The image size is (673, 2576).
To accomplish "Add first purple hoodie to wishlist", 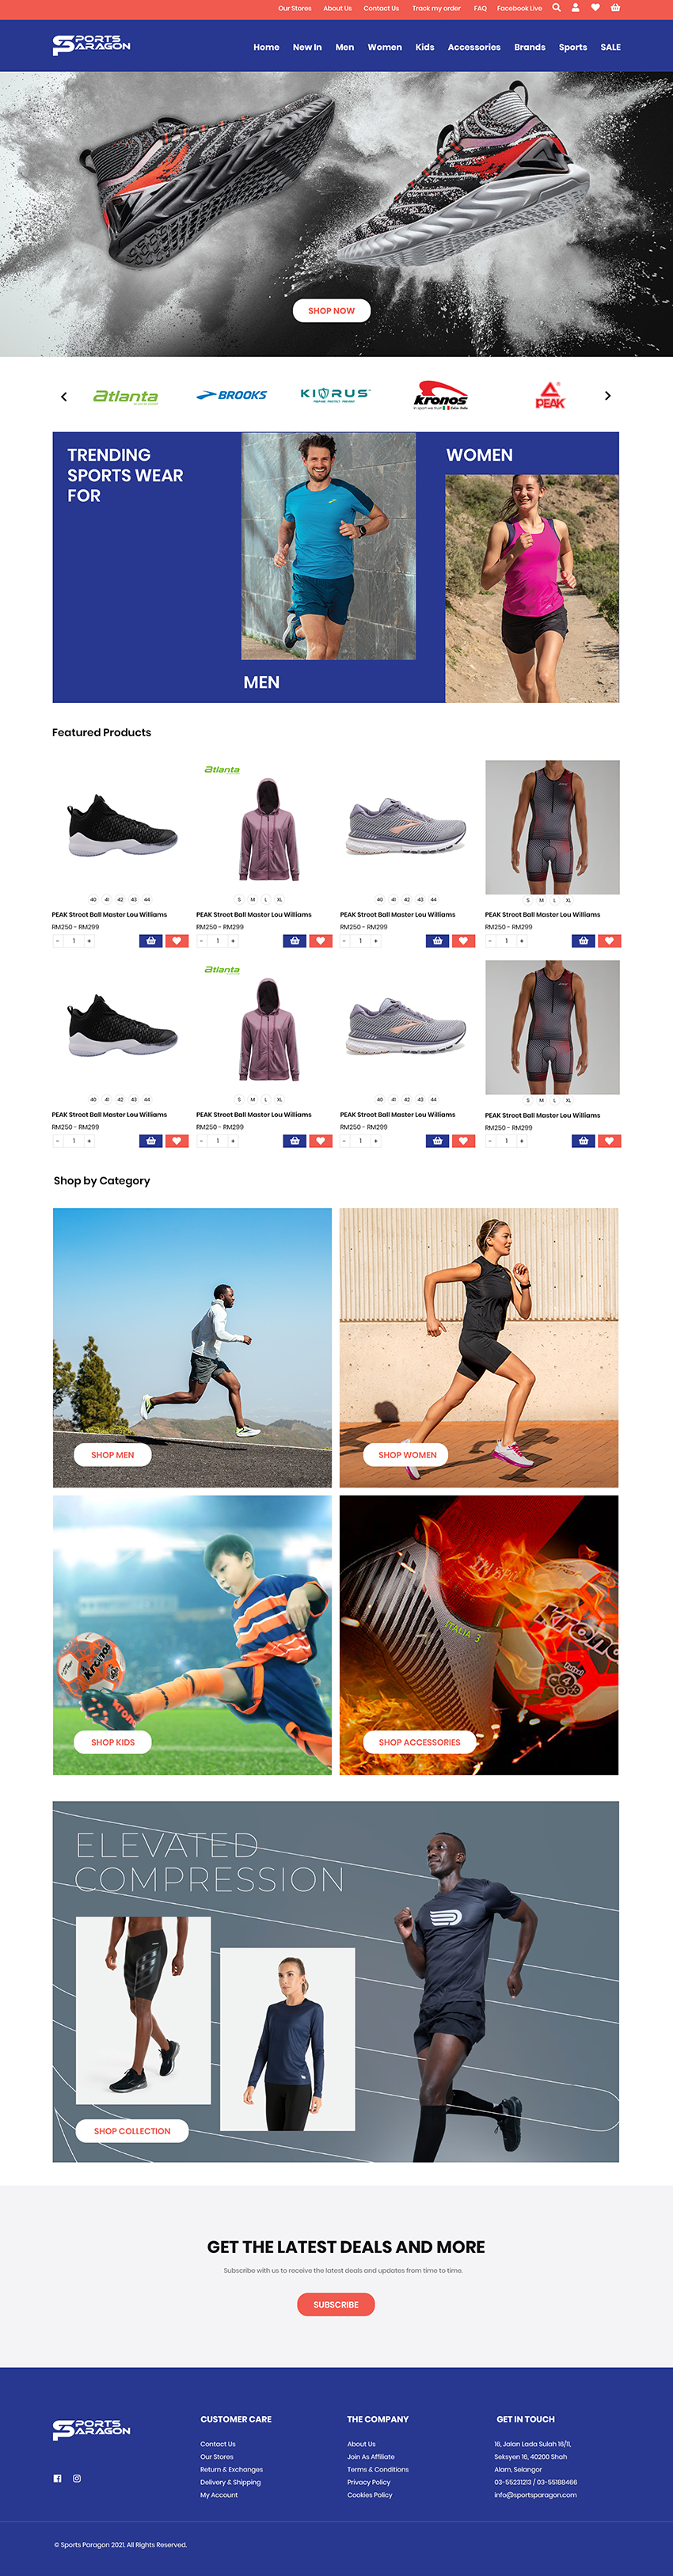I will (320, 941).
